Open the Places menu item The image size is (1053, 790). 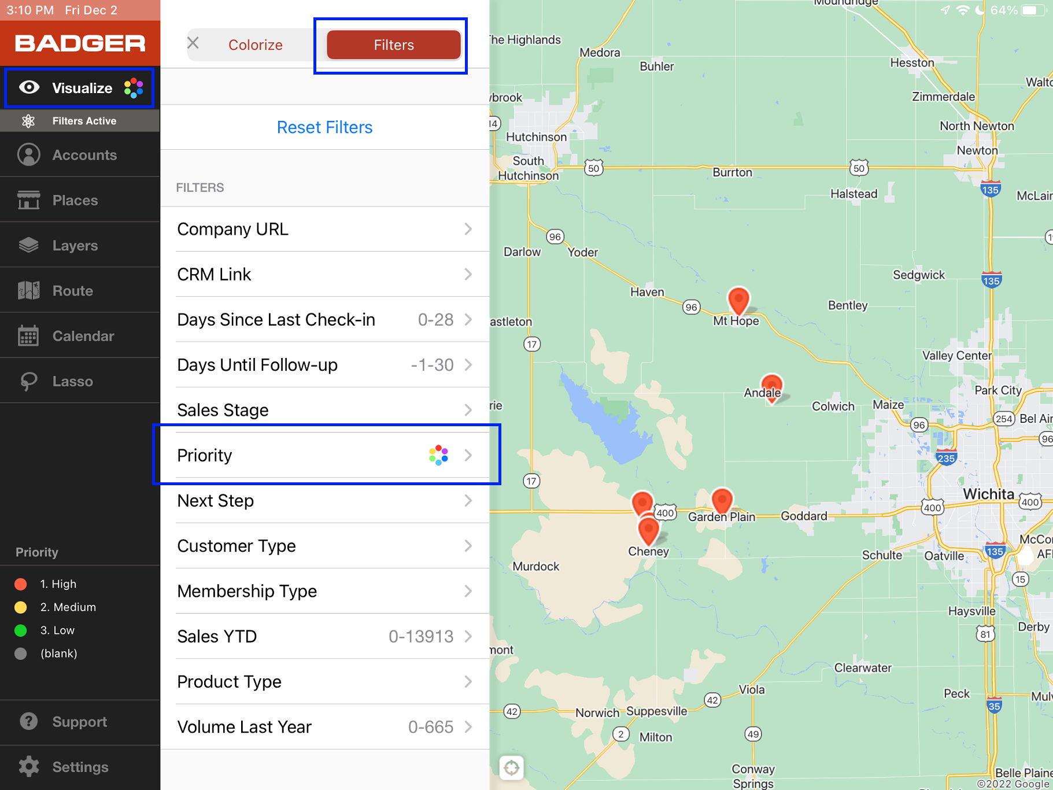80,200
